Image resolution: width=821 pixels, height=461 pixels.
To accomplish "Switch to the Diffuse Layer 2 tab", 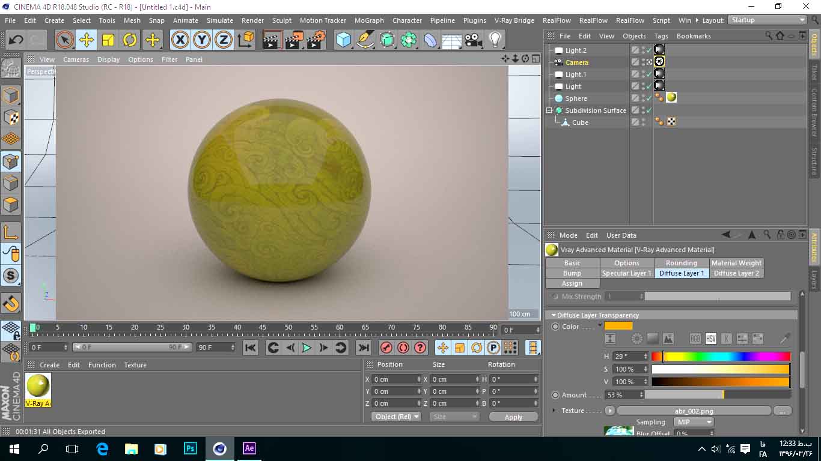I will 736,273.
